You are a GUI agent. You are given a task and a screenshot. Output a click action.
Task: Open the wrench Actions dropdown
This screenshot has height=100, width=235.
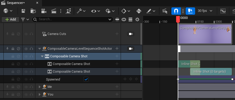click(x=81, y=11)
